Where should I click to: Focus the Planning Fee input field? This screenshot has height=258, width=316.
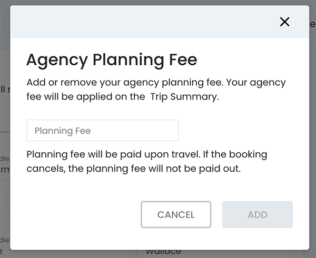point(102,131)
